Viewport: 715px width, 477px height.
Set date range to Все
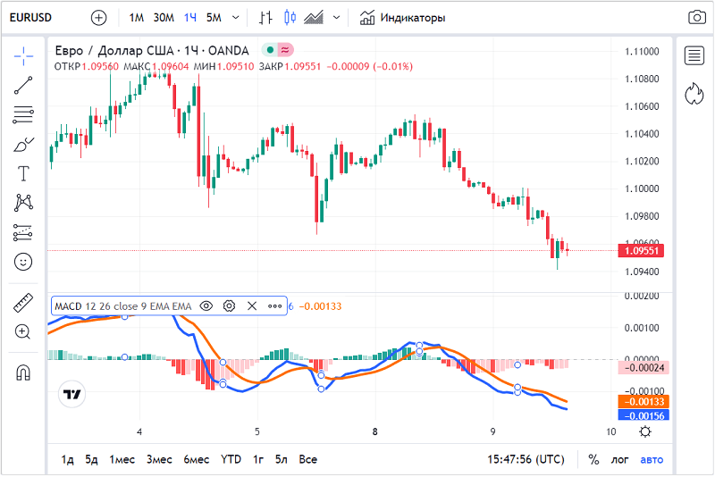pyautogui.click(x=308, y=459)
